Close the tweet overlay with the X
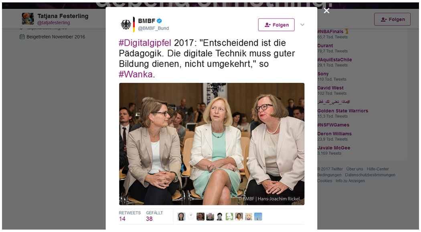The height and width of the screenshot is (232, 421). pyautogui.click(x=326, y=10)
